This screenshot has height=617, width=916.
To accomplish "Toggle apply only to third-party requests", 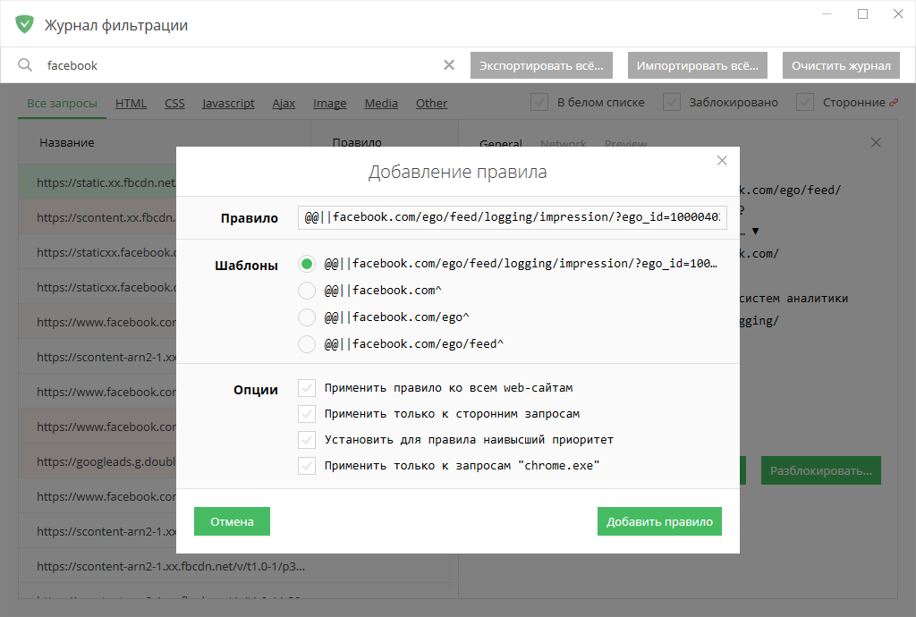I will point(307,414).
